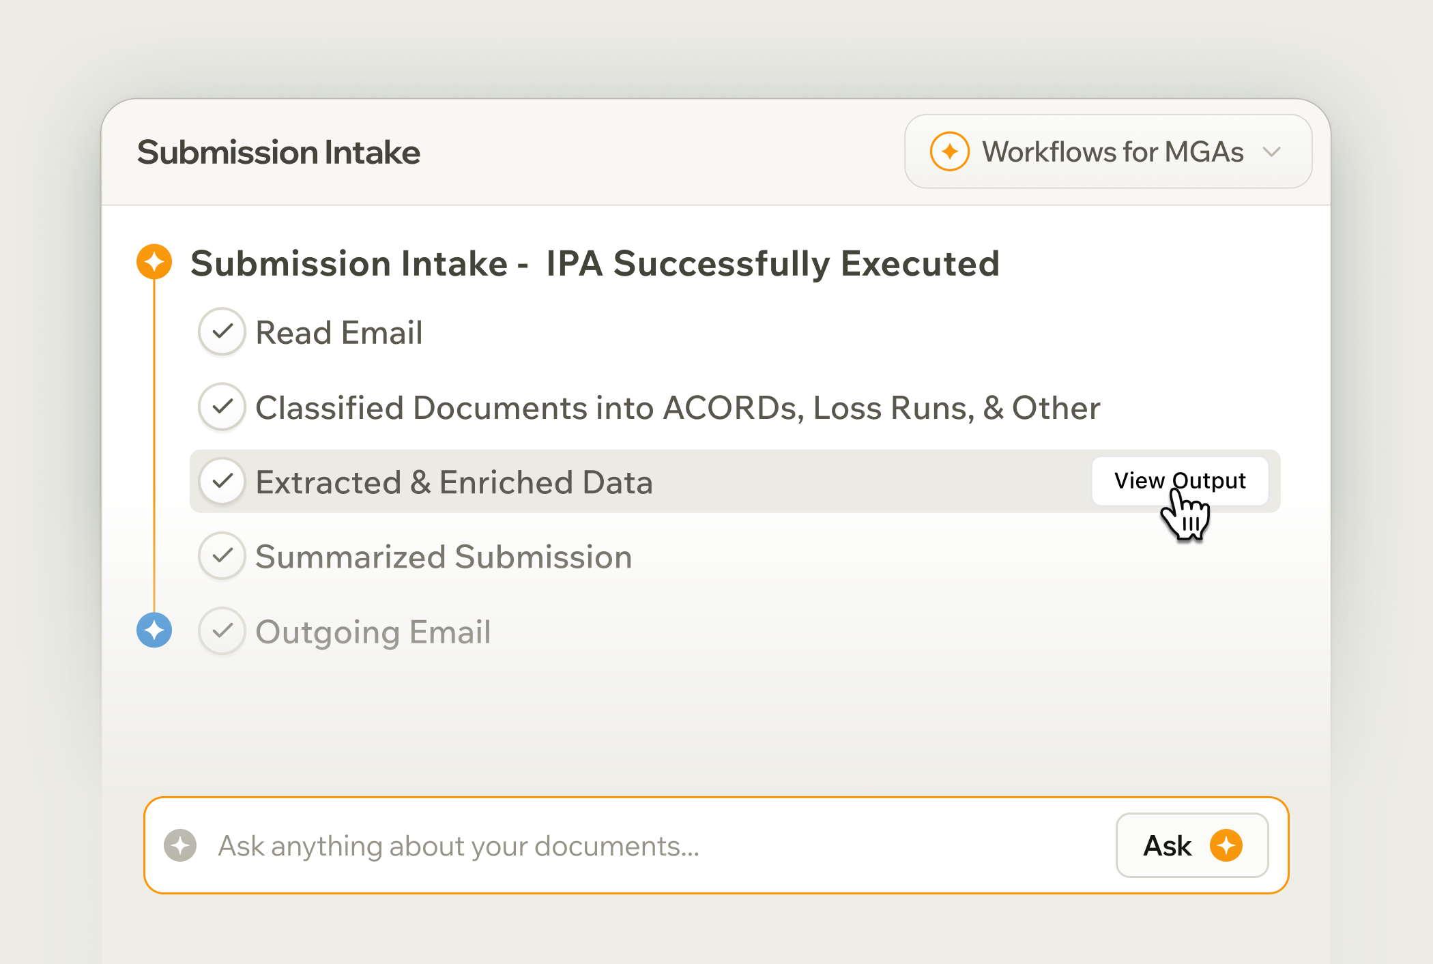
Task: Toggle the Extracted & Enriched Data checkmark
Action: tap(222, 481)
